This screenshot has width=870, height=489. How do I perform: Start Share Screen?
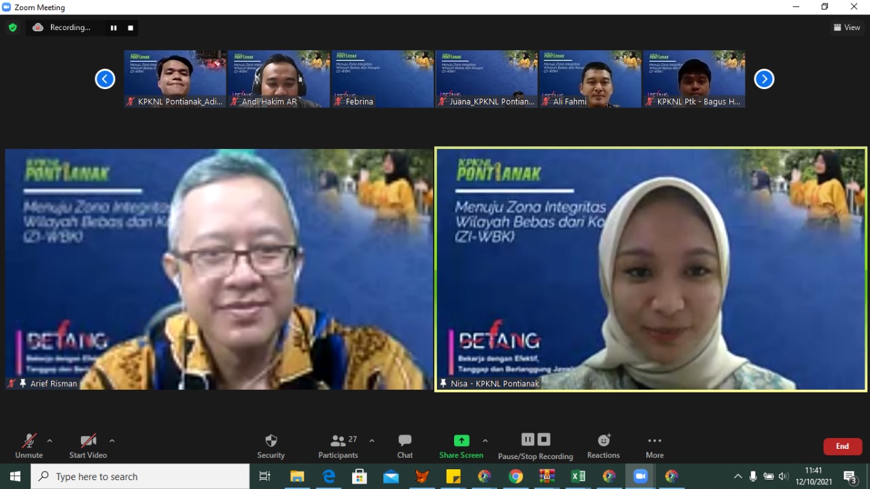[462, 446]
